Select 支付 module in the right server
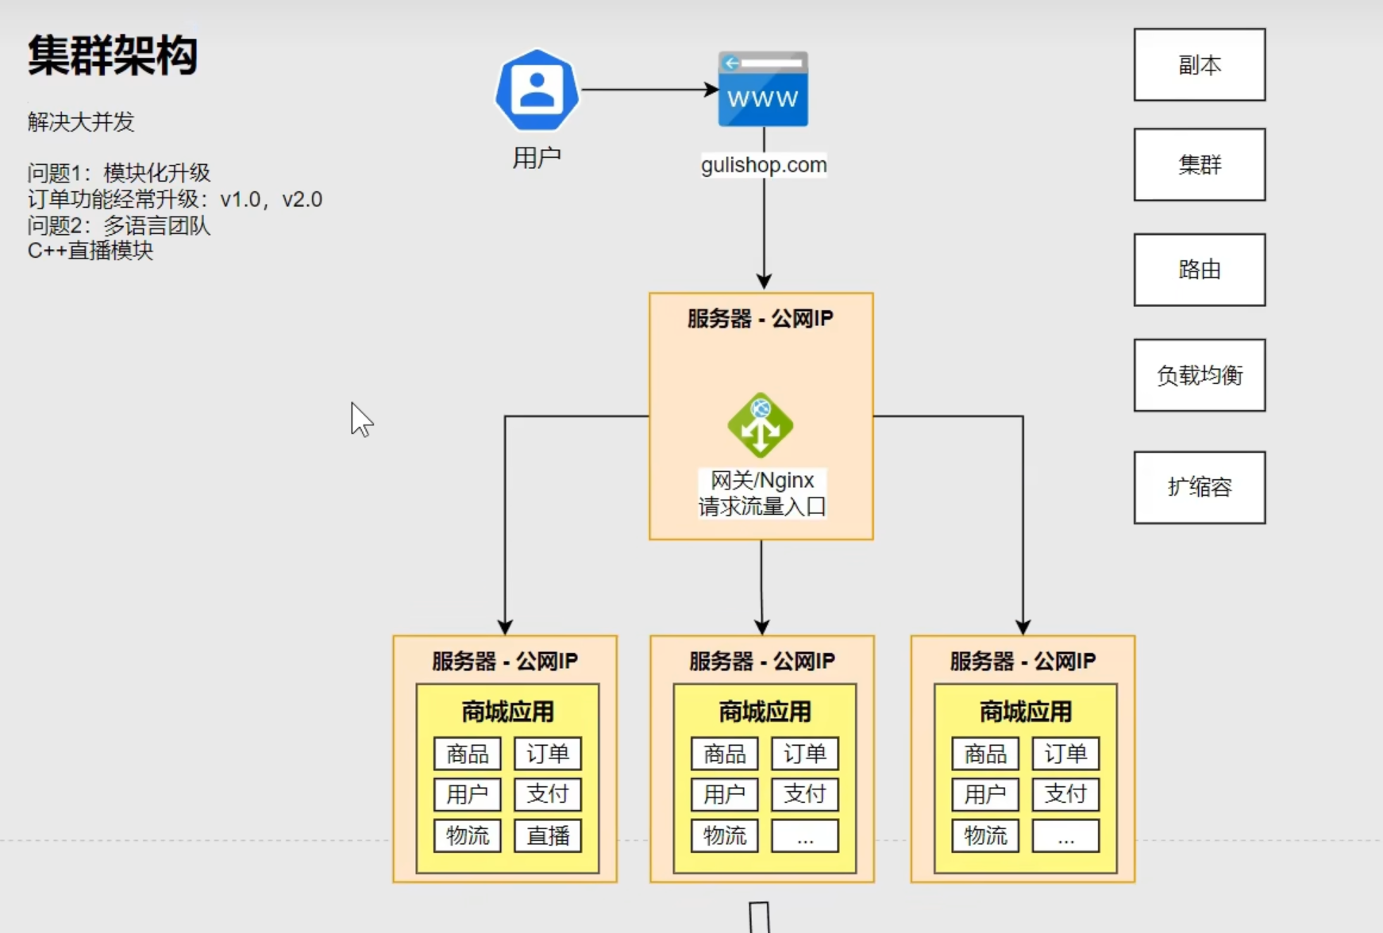 [x=1065, y=794]
